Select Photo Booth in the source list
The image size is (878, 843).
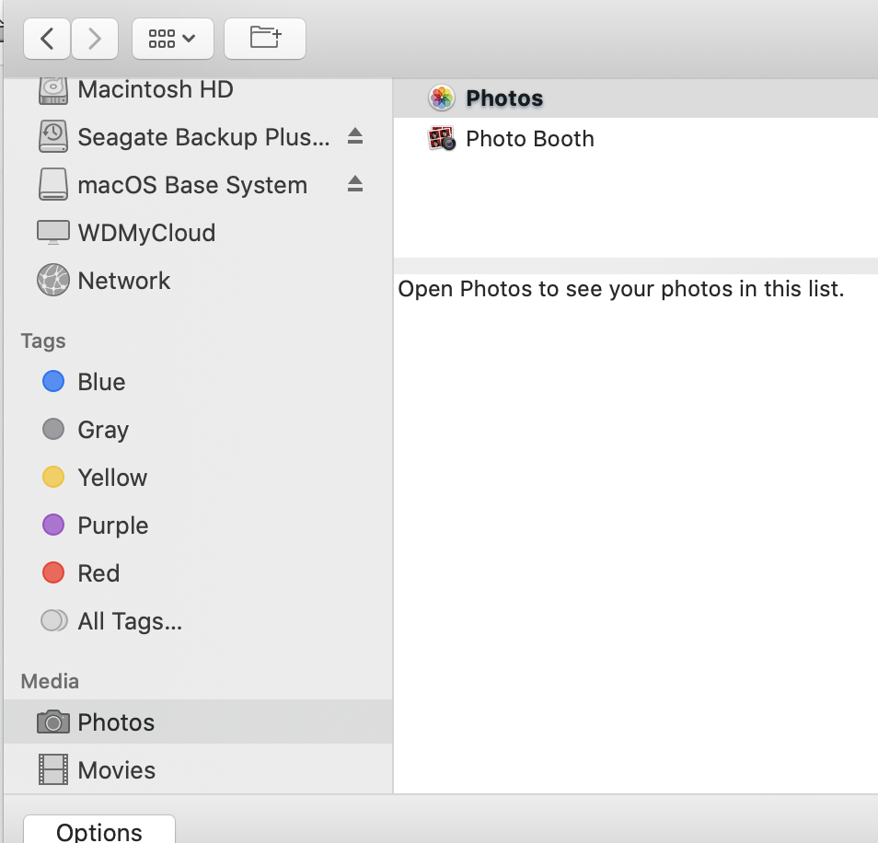(636, 139)
